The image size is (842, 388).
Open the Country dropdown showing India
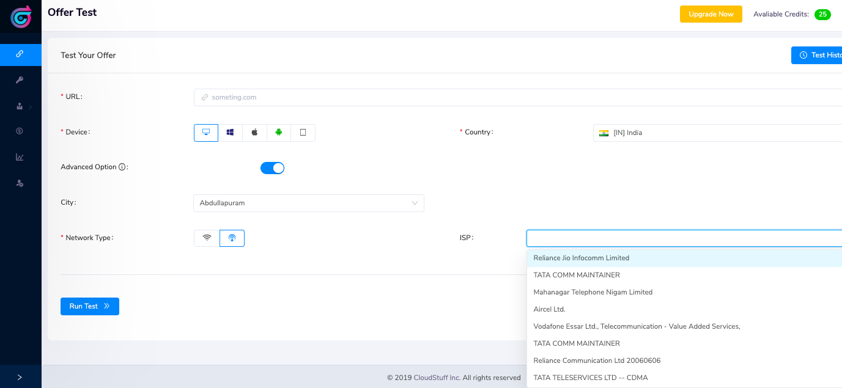[x=717, y=133]
